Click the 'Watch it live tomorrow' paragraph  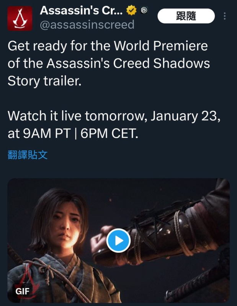pos(114,125)
